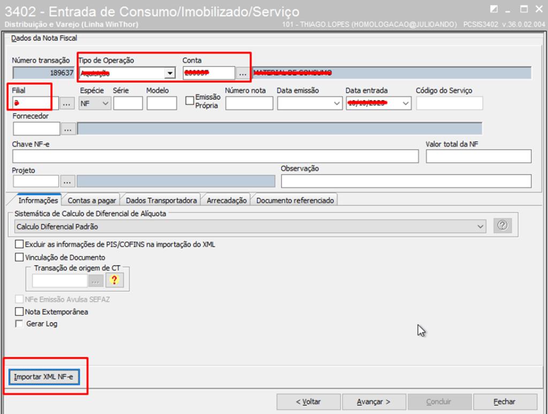Enable the Emissão Própria checkbox

pos(189,100)
